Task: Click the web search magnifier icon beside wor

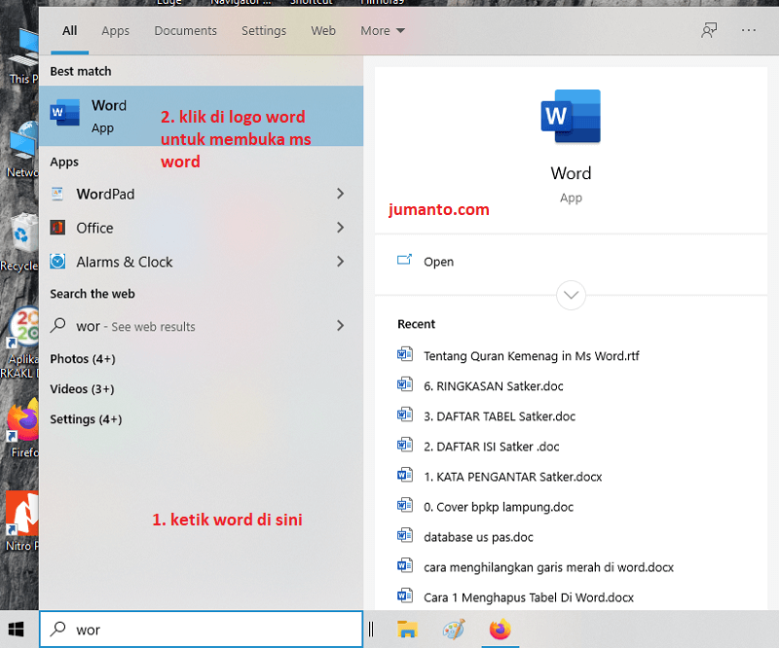Action: (x=57, y=325)
